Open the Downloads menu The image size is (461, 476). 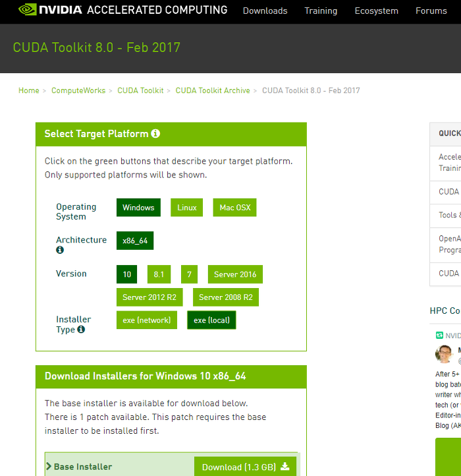[x=265, y=11]
